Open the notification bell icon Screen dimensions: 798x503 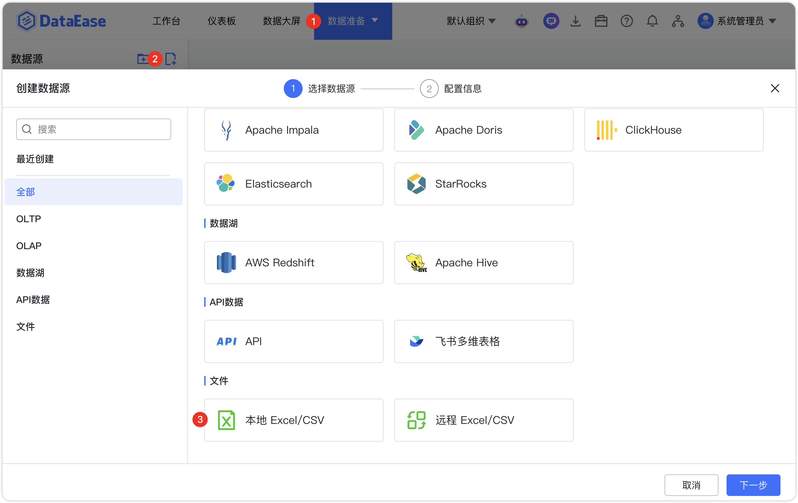pos(652,21)
